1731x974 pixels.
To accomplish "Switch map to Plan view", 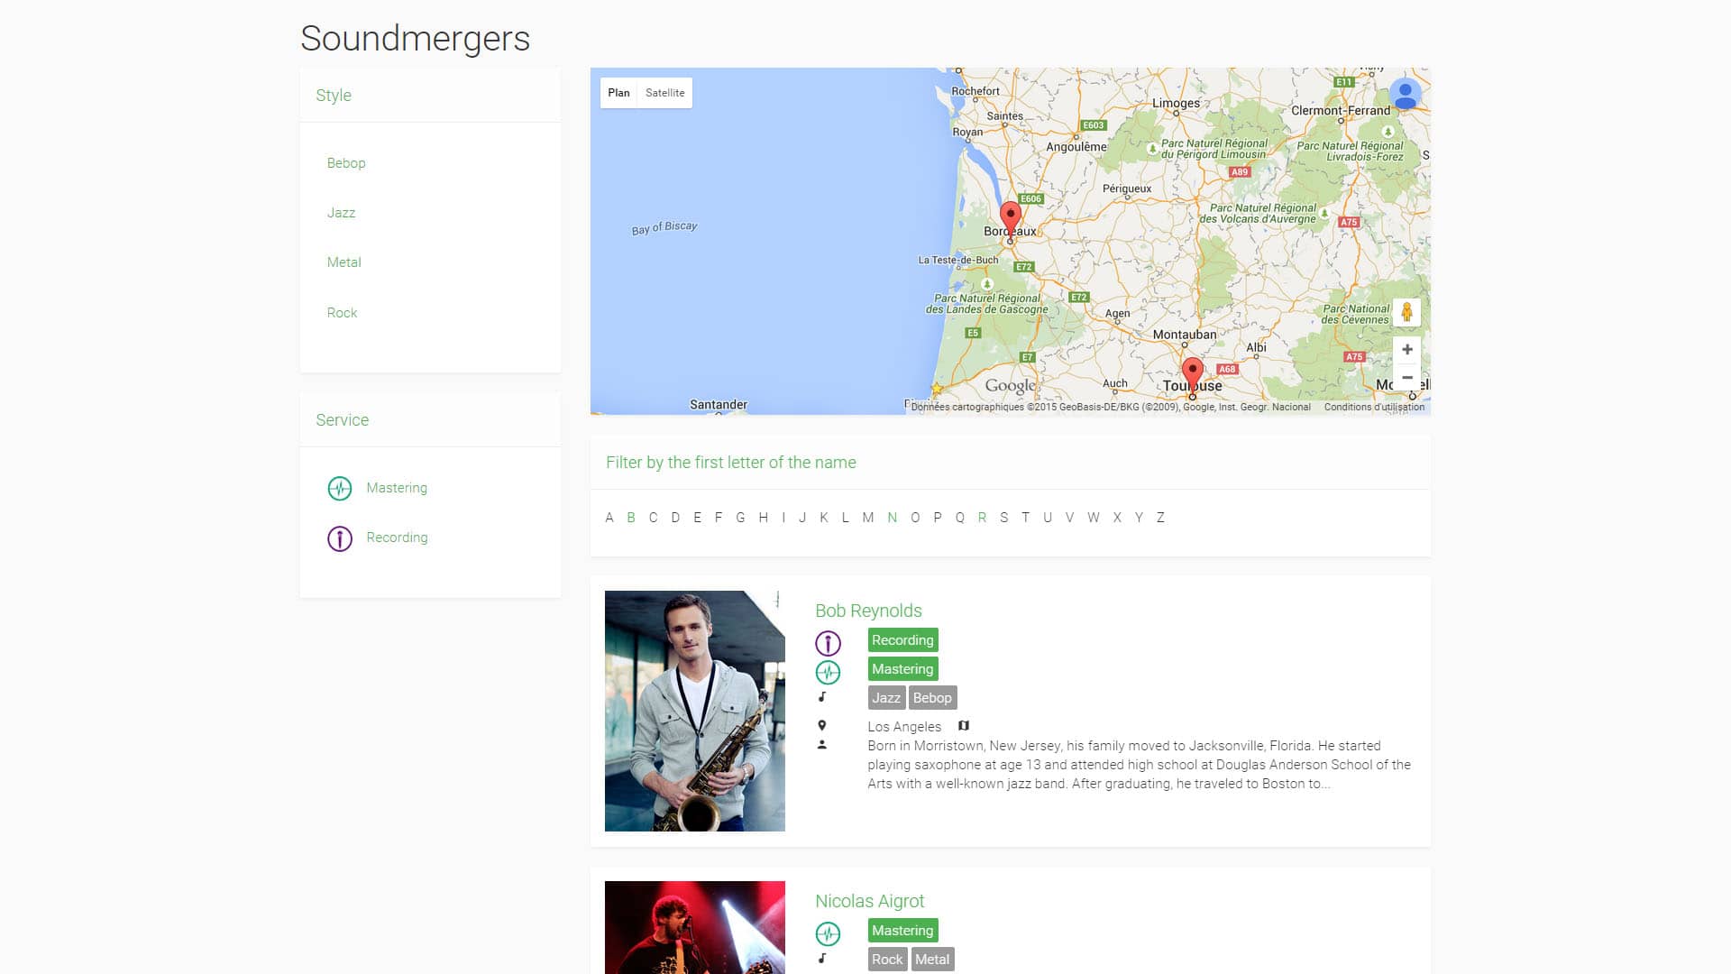I will [618, 93].
